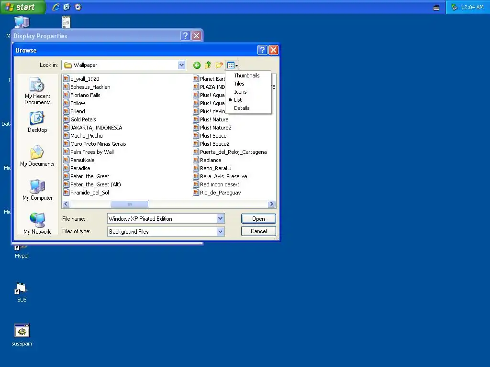Click the keyboard icon in system tray
490x367 pixels.
tap(436, 8)
